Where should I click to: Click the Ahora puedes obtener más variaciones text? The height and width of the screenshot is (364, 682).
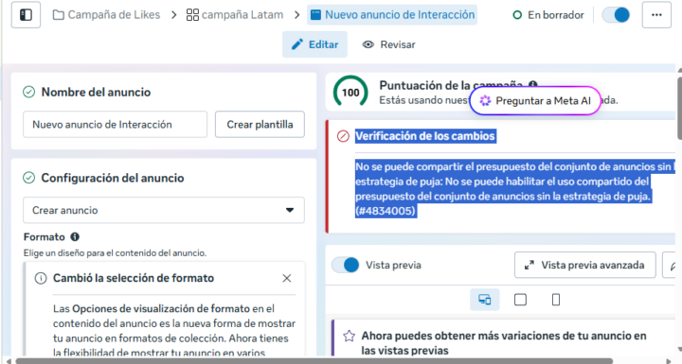click(x=504, y=343)
